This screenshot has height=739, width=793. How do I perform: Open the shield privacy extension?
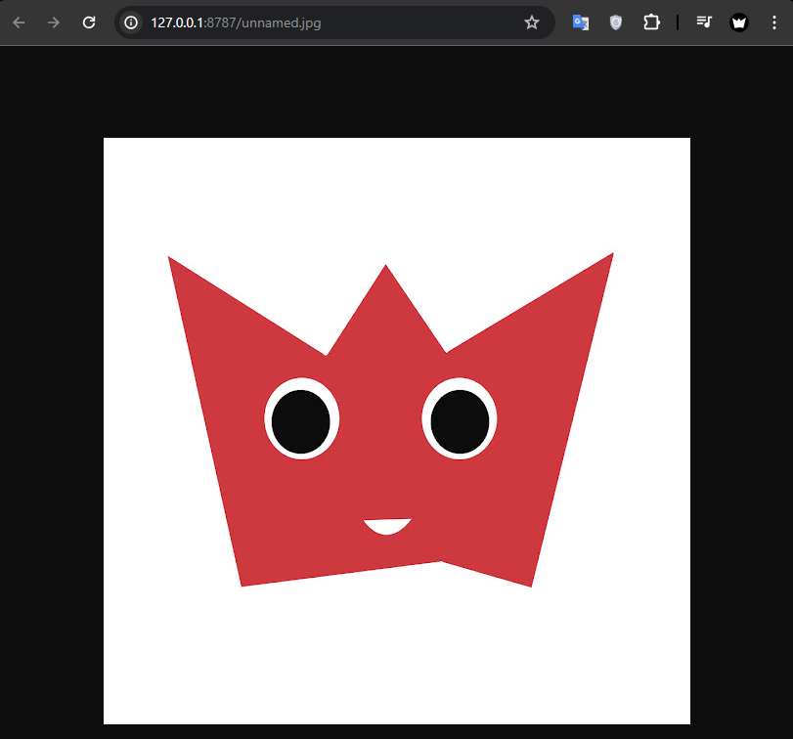[615, 22]
